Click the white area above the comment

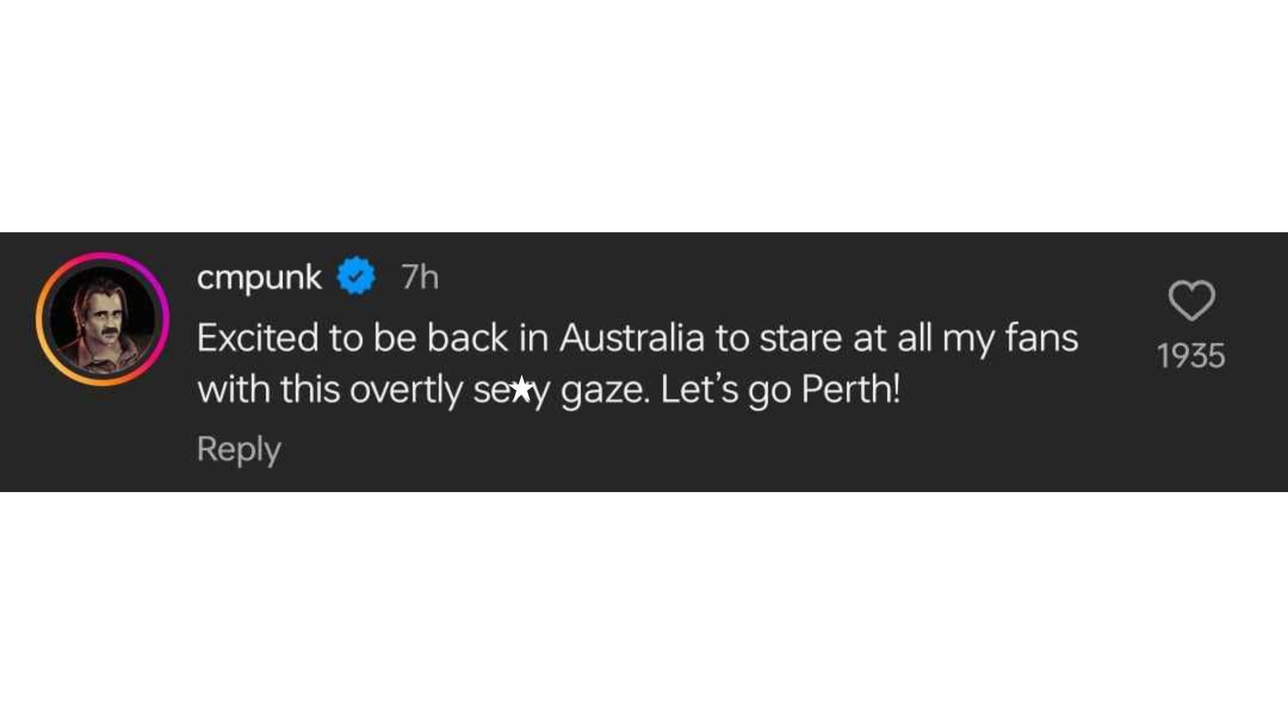click(x=644, y=114)
